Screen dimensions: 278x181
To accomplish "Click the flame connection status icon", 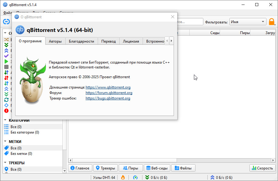I will coord(123,177).
